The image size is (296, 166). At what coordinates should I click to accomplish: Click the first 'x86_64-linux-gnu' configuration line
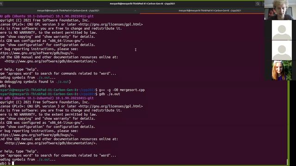[42, 41]
